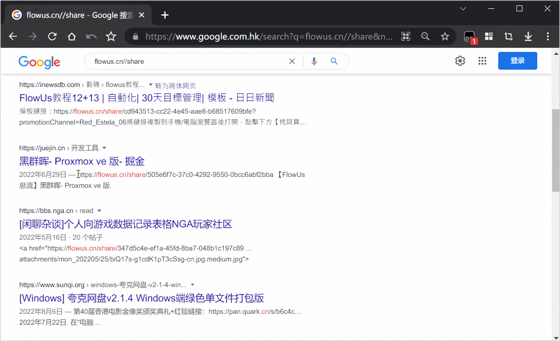Screen dimensions: 560x341
Task: Click inside the Google search input field
Action: click(x=188, y=61)
